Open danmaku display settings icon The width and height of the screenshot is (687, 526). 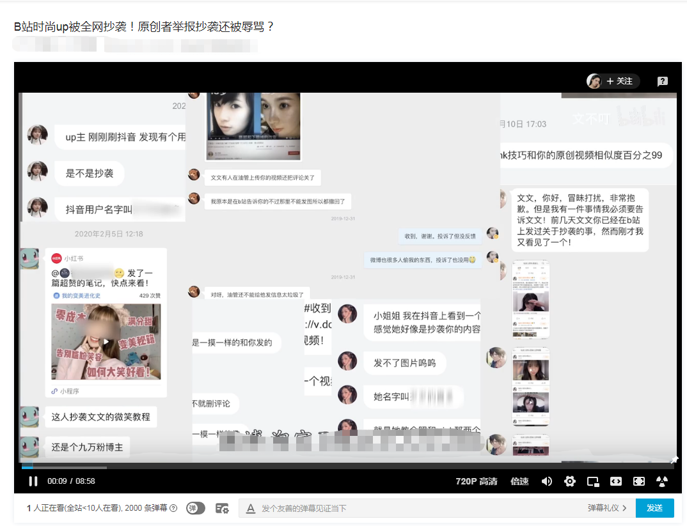click(222, 507)
